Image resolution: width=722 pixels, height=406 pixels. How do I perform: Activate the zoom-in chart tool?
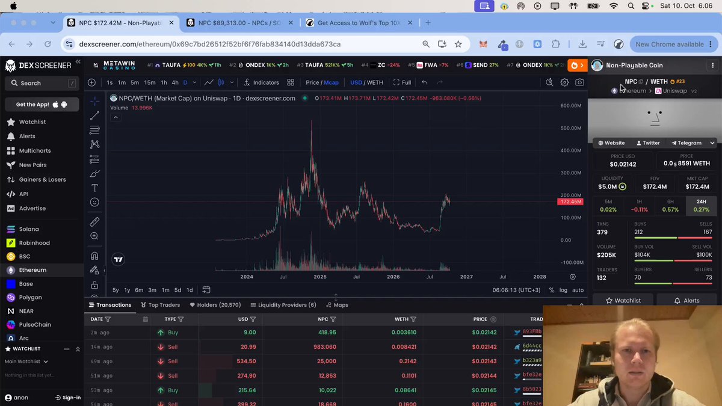point(94,236)
